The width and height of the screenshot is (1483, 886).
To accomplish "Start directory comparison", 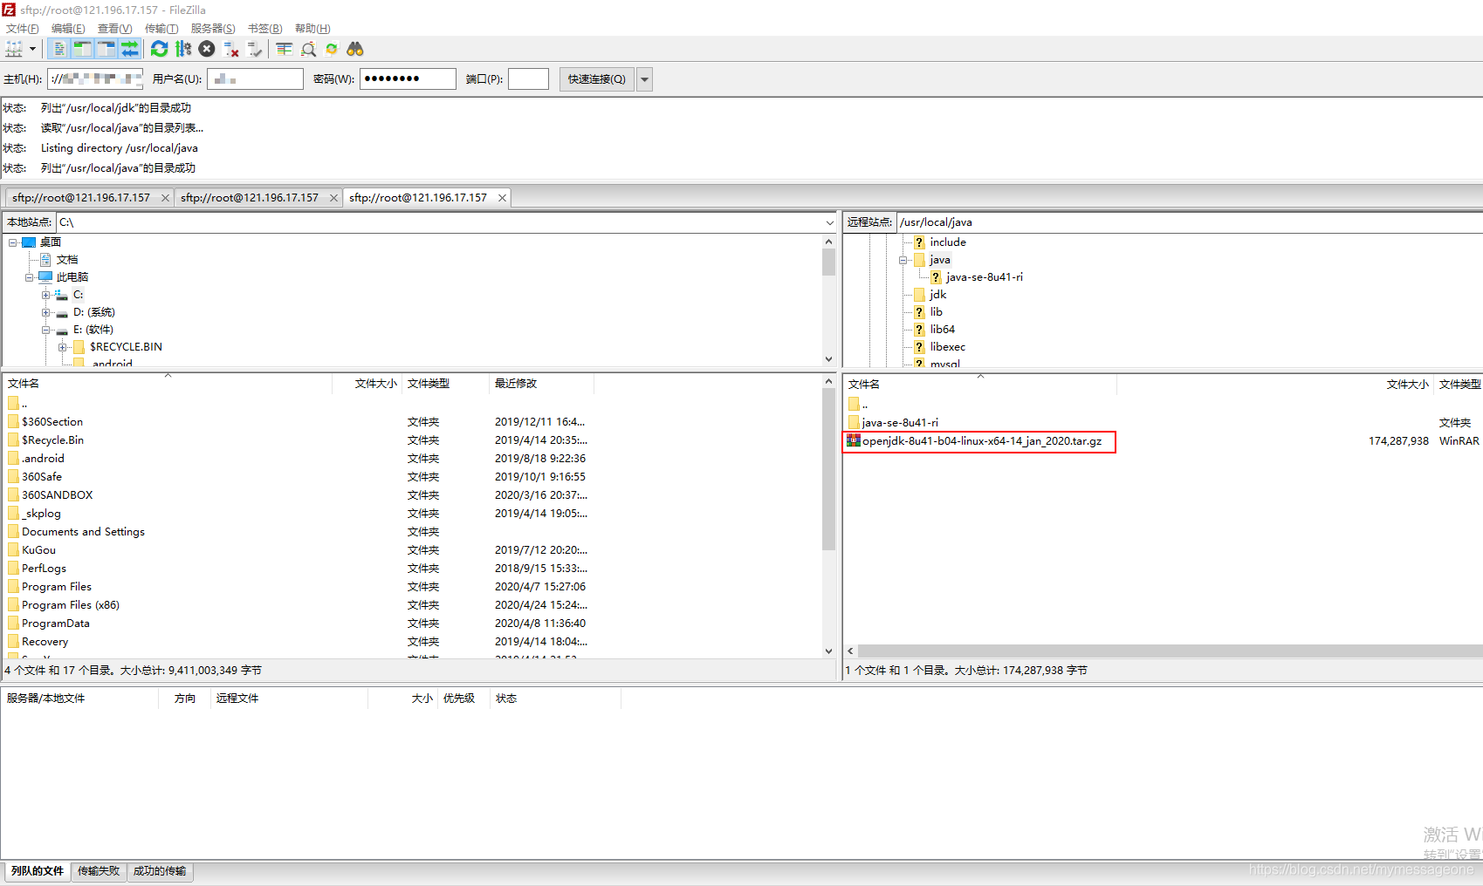I will point(308,49).
